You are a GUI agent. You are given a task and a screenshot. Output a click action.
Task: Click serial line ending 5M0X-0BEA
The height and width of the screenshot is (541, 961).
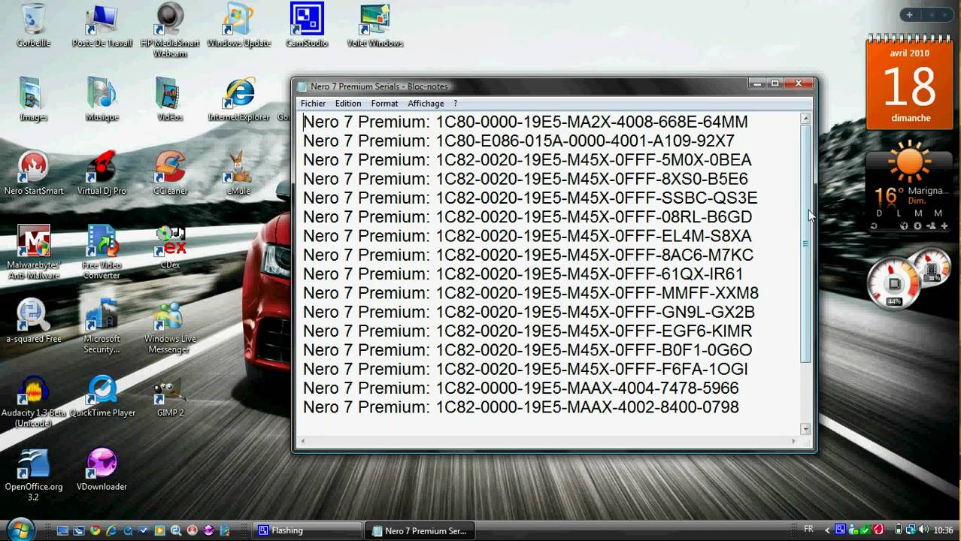[527, 160]
